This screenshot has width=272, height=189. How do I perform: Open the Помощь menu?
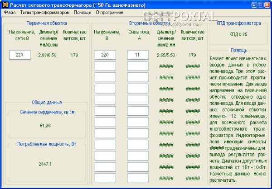click(x=83, y=13)
